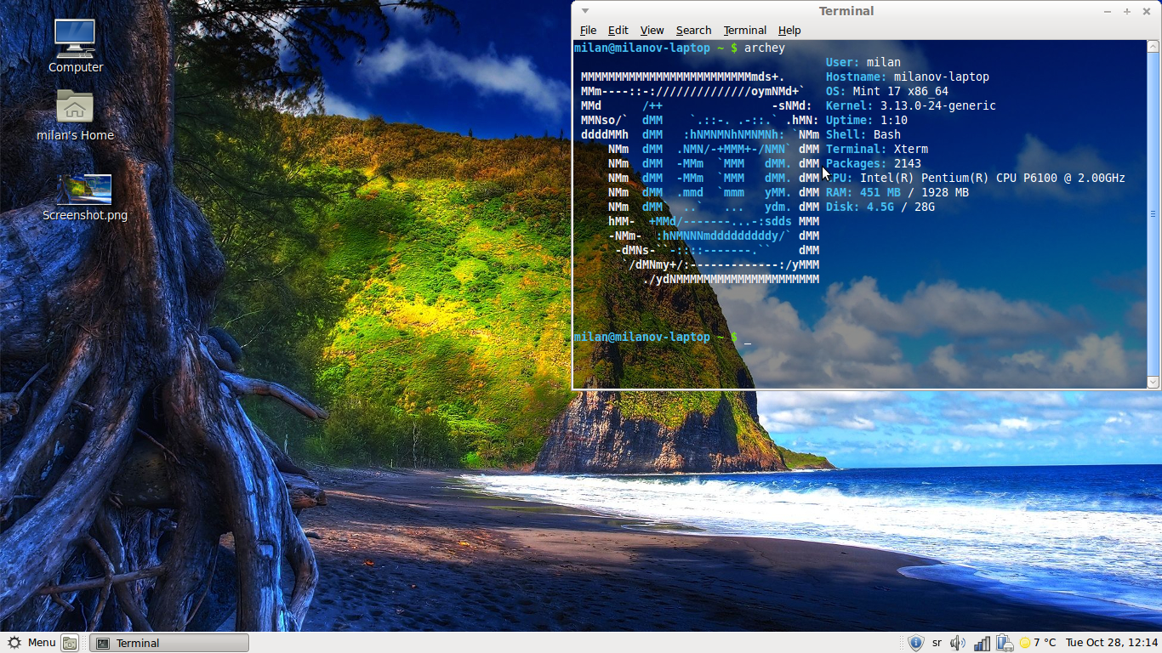The width and height of the screenshot is (1162, 653).
Task: Click the clock showing Tue Oct 28, 12:14
Action: coord(1112,643)
